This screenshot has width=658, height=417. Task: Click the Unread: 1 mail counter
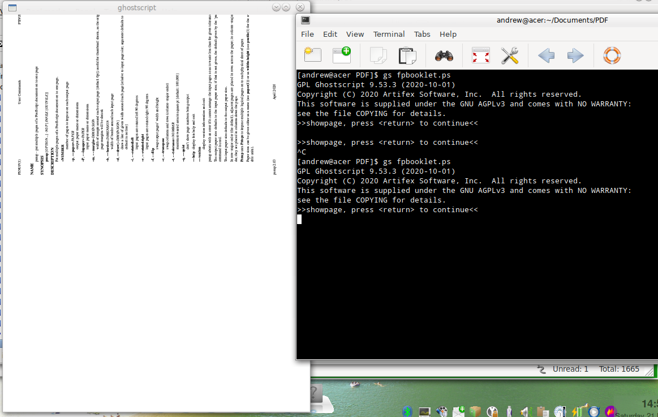click(x=571, y=369)
